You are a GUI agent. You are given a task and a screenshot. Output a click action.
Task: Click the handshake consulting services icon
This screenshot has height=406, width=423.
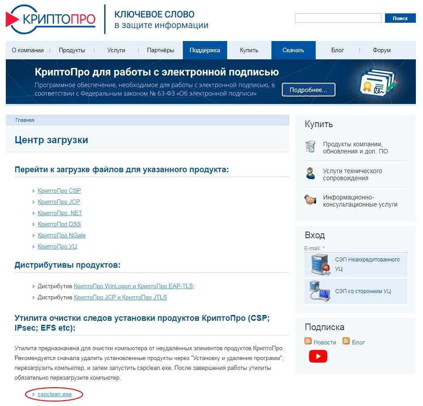coord(310,200)
